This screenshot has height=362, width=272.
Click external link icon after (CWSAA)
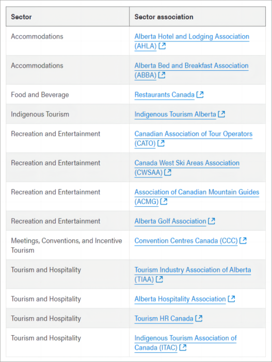pos(168,172)
